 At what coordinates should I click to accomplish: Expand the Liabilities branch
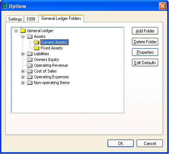click(x=23, y=54)
